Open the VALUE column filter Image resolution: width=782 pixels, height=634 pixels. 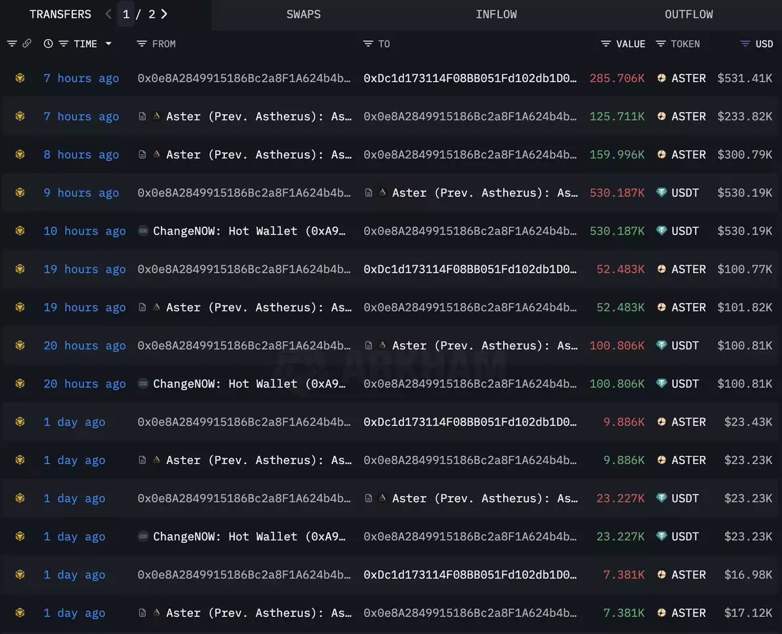[606, 44]
